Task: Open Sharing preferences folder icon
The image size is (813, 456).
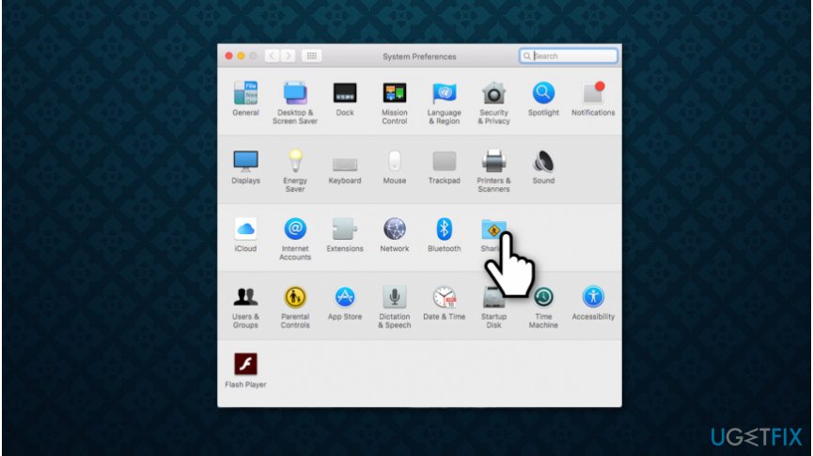Action: pyautogui.click(x=493, y=228)
